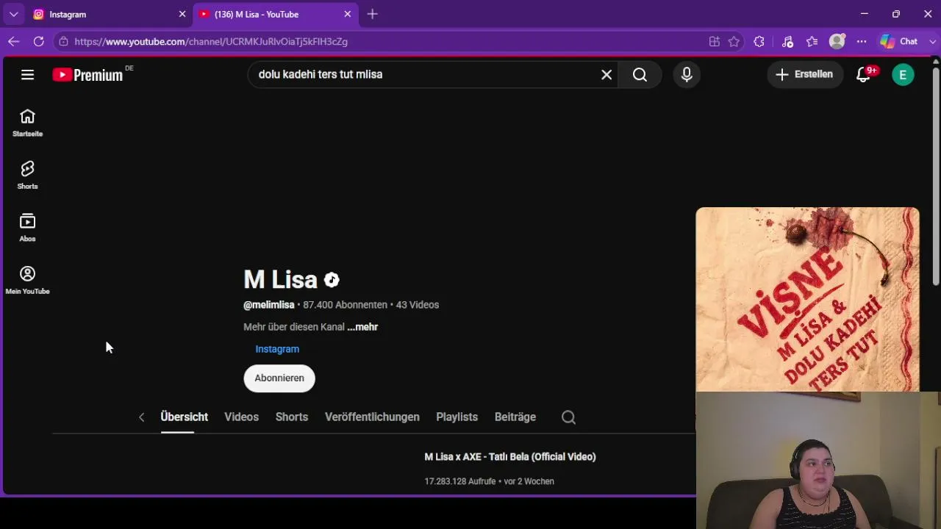This screenshot has height=529, width=941.
Task: Click the 17.283.128 Aufrufe text
Action: point(460,482)
